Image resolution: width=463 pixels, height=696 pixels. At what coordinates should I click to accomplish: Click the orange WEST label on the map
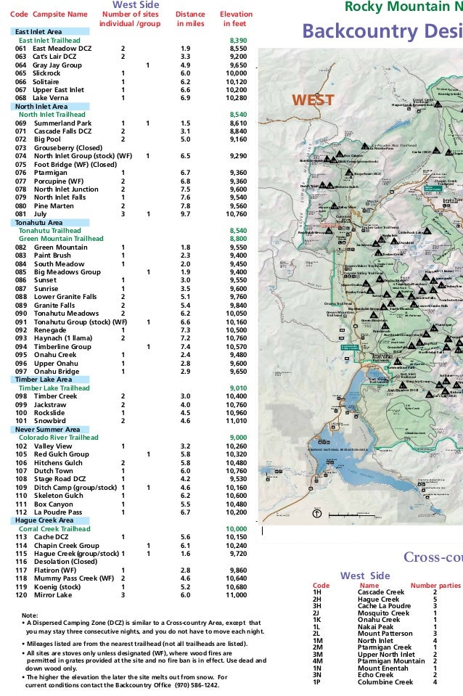coord(313,100)
